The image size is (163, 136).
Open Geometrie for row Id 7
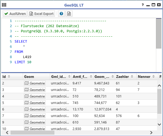point(35,116)
